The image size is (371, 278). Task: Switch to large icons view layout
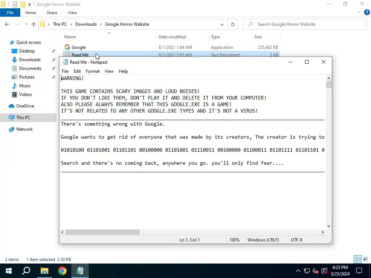click(366, 259)
